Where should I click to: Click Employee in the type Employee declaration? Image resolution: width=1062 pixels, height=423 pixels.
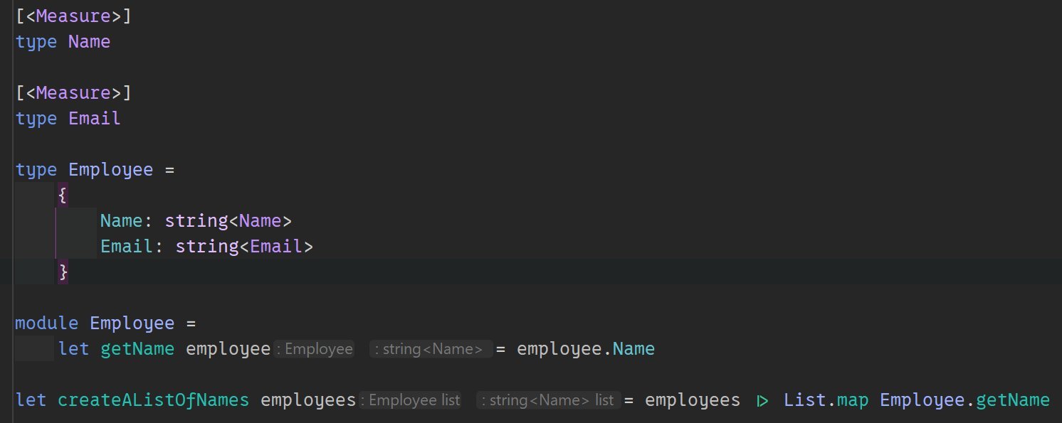click(110, 170)
